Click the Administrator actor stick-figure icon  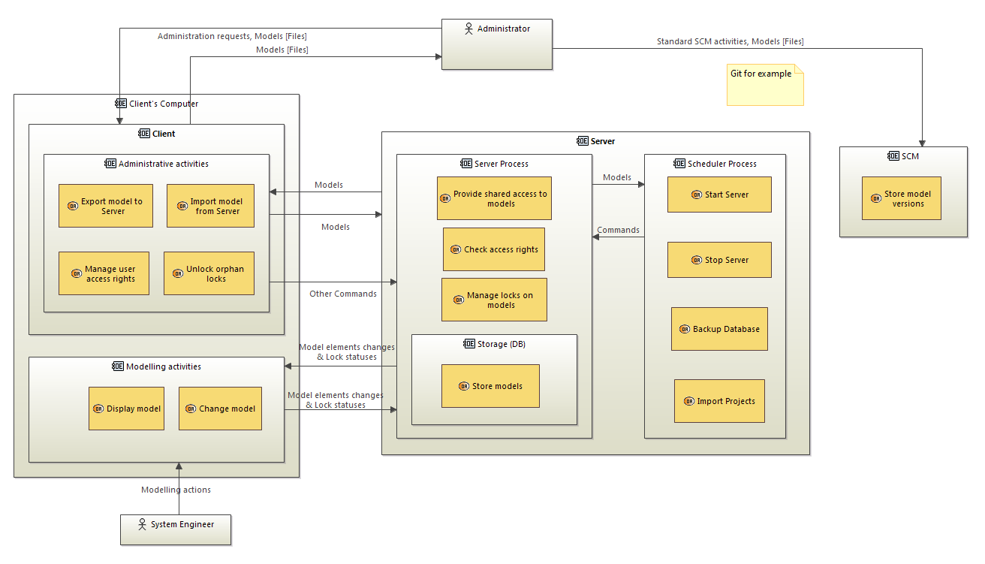coord(469,29)
